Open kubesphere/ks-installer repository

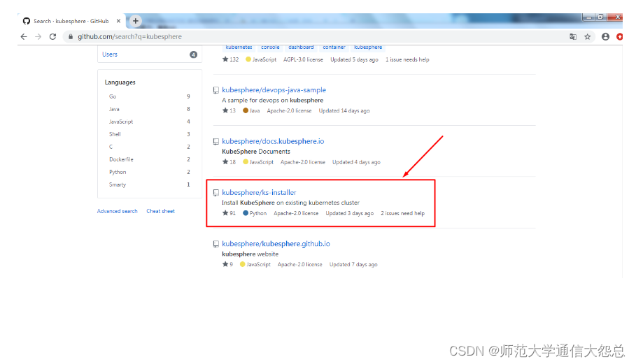259,192
